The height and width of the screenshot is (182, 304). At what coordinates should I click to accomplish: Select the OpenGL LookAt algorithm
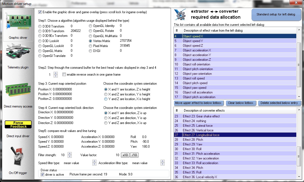(40, 46)
